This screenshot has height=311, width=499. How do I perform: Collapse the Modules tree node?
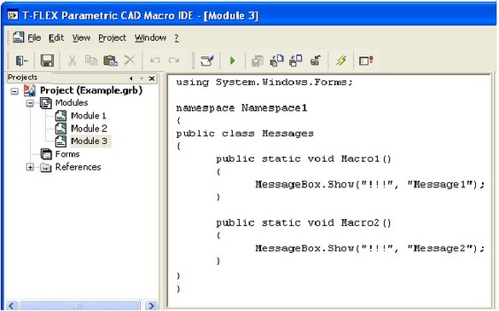pyautogui.click(x=30, y=103)
